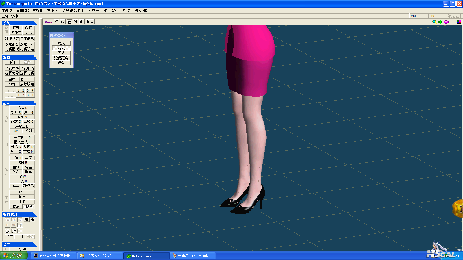Click the magenta rotate view icon
This screenshot has height=260, width=463.
tap(446, 22)
